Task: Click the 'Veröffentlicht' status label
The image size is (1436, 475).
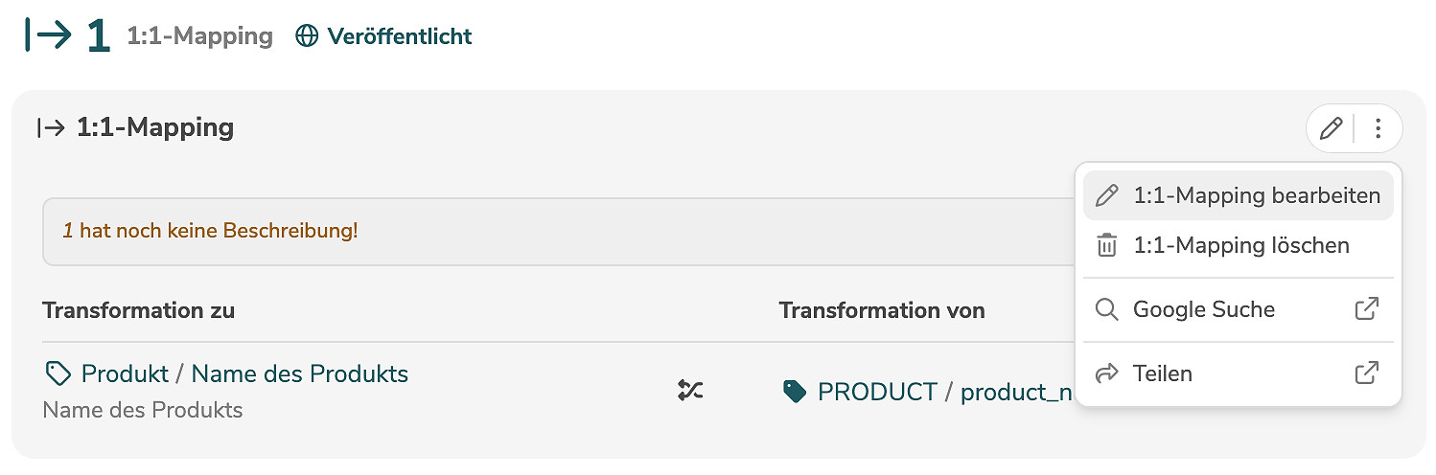Action: click(400, 36)
